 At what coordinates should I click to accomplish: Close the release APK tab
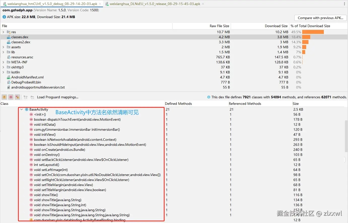[203, 4]
